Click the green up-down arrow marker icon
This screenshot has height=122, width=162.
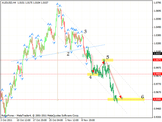[83, 55]
